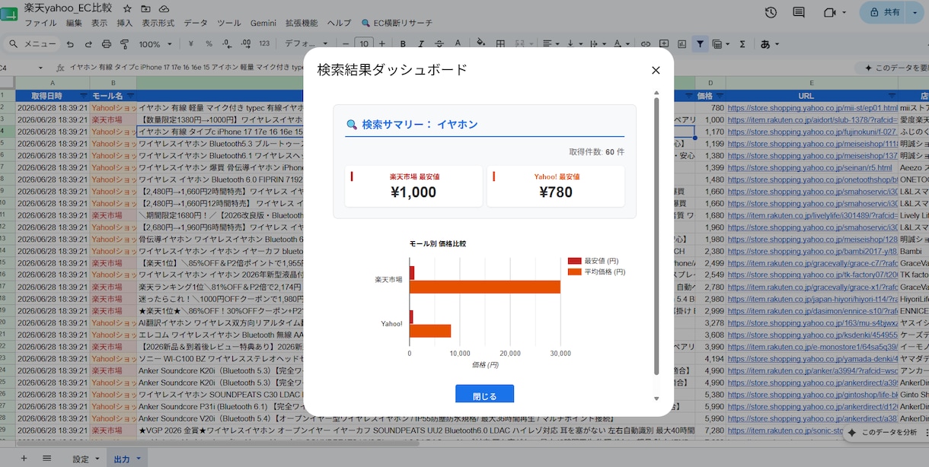Open the comments history icon
Screen dimensions: 929x467
click(799, 12)
